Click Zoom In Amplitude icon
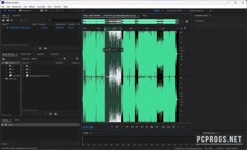 [164, 127]
